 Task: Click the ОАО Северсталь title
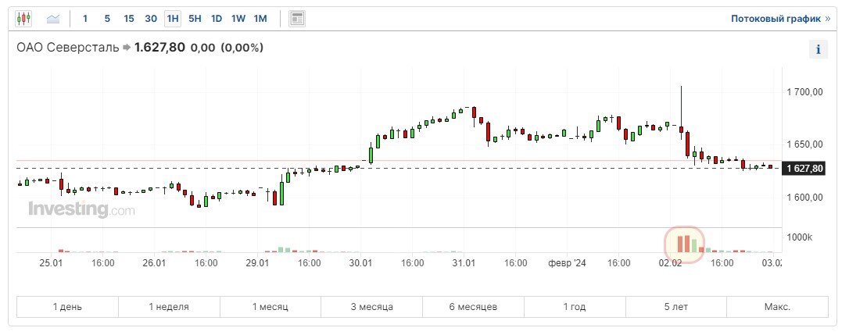[68, 48]
